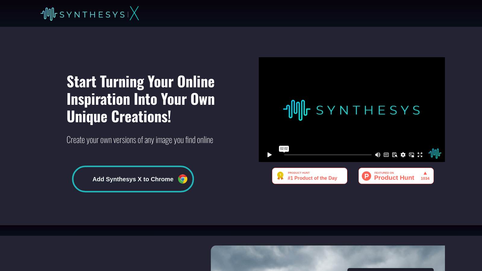This screenshot has height=271, width=482.
Task: Seek on the video progress bar
Action: click(328, 155)
